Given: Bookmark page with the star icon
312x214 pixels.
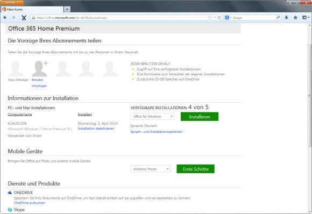Looking at the screenshot, I should (x=210, y=18).
